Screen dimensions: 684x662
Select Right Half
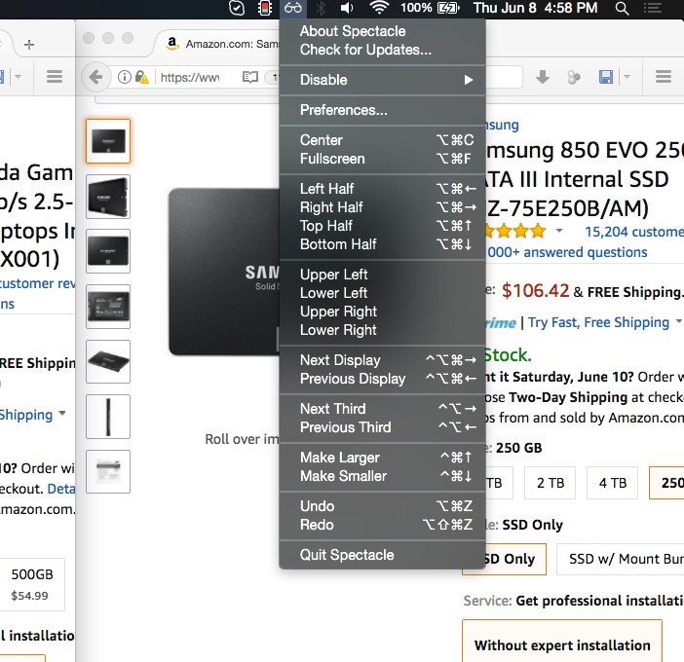coord(382,207)
